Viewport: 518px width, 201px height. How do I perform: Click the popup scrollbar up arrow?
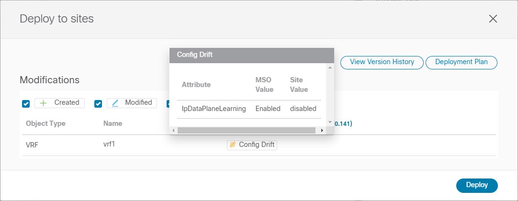[x=330, y=67]
